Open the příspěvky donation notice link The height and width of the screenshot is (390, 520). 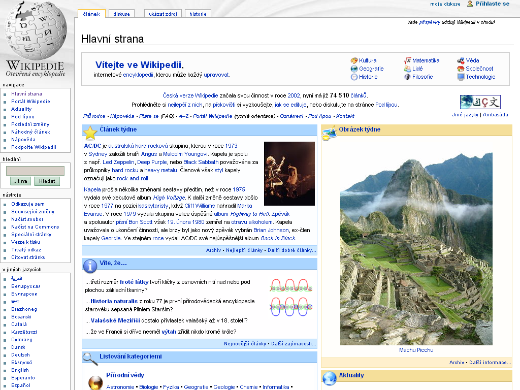click(x=430, y=22)
